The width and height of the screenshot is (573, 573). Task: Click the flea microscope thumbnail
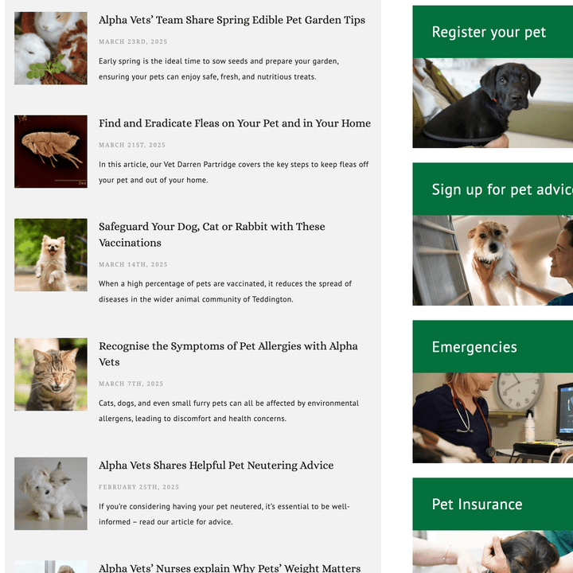click(51, 152)
